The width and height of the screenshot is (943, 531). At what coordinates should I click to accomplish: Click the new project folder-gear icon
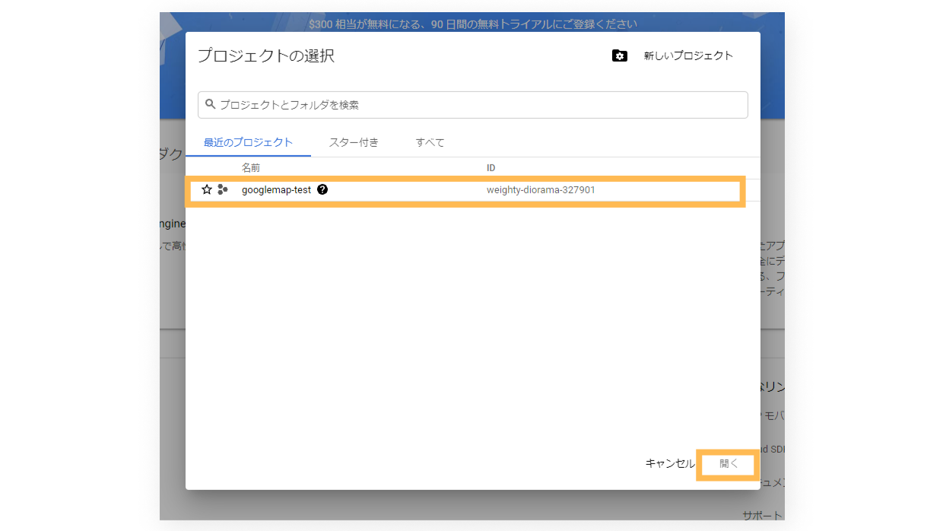[620, 56]
